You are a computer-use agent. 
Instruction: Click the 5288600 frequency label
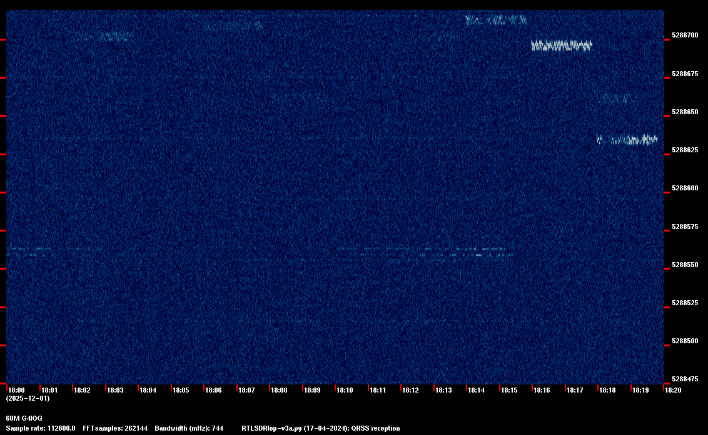tap(685, 188)
